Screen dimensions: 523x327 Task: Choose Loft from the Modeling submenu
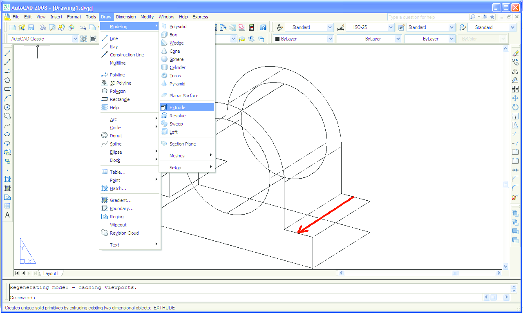coord(187,132)
